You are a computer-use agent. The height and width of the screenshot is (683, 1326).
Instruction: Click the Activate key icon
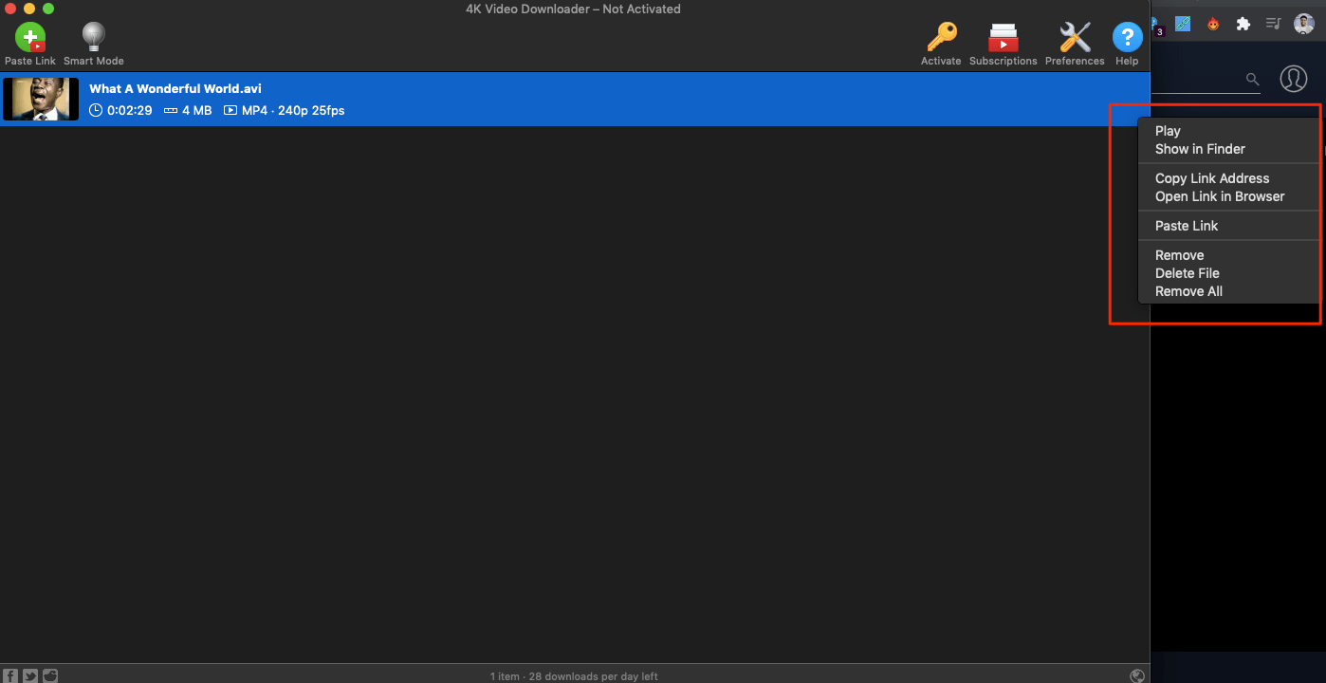[941, 39]
